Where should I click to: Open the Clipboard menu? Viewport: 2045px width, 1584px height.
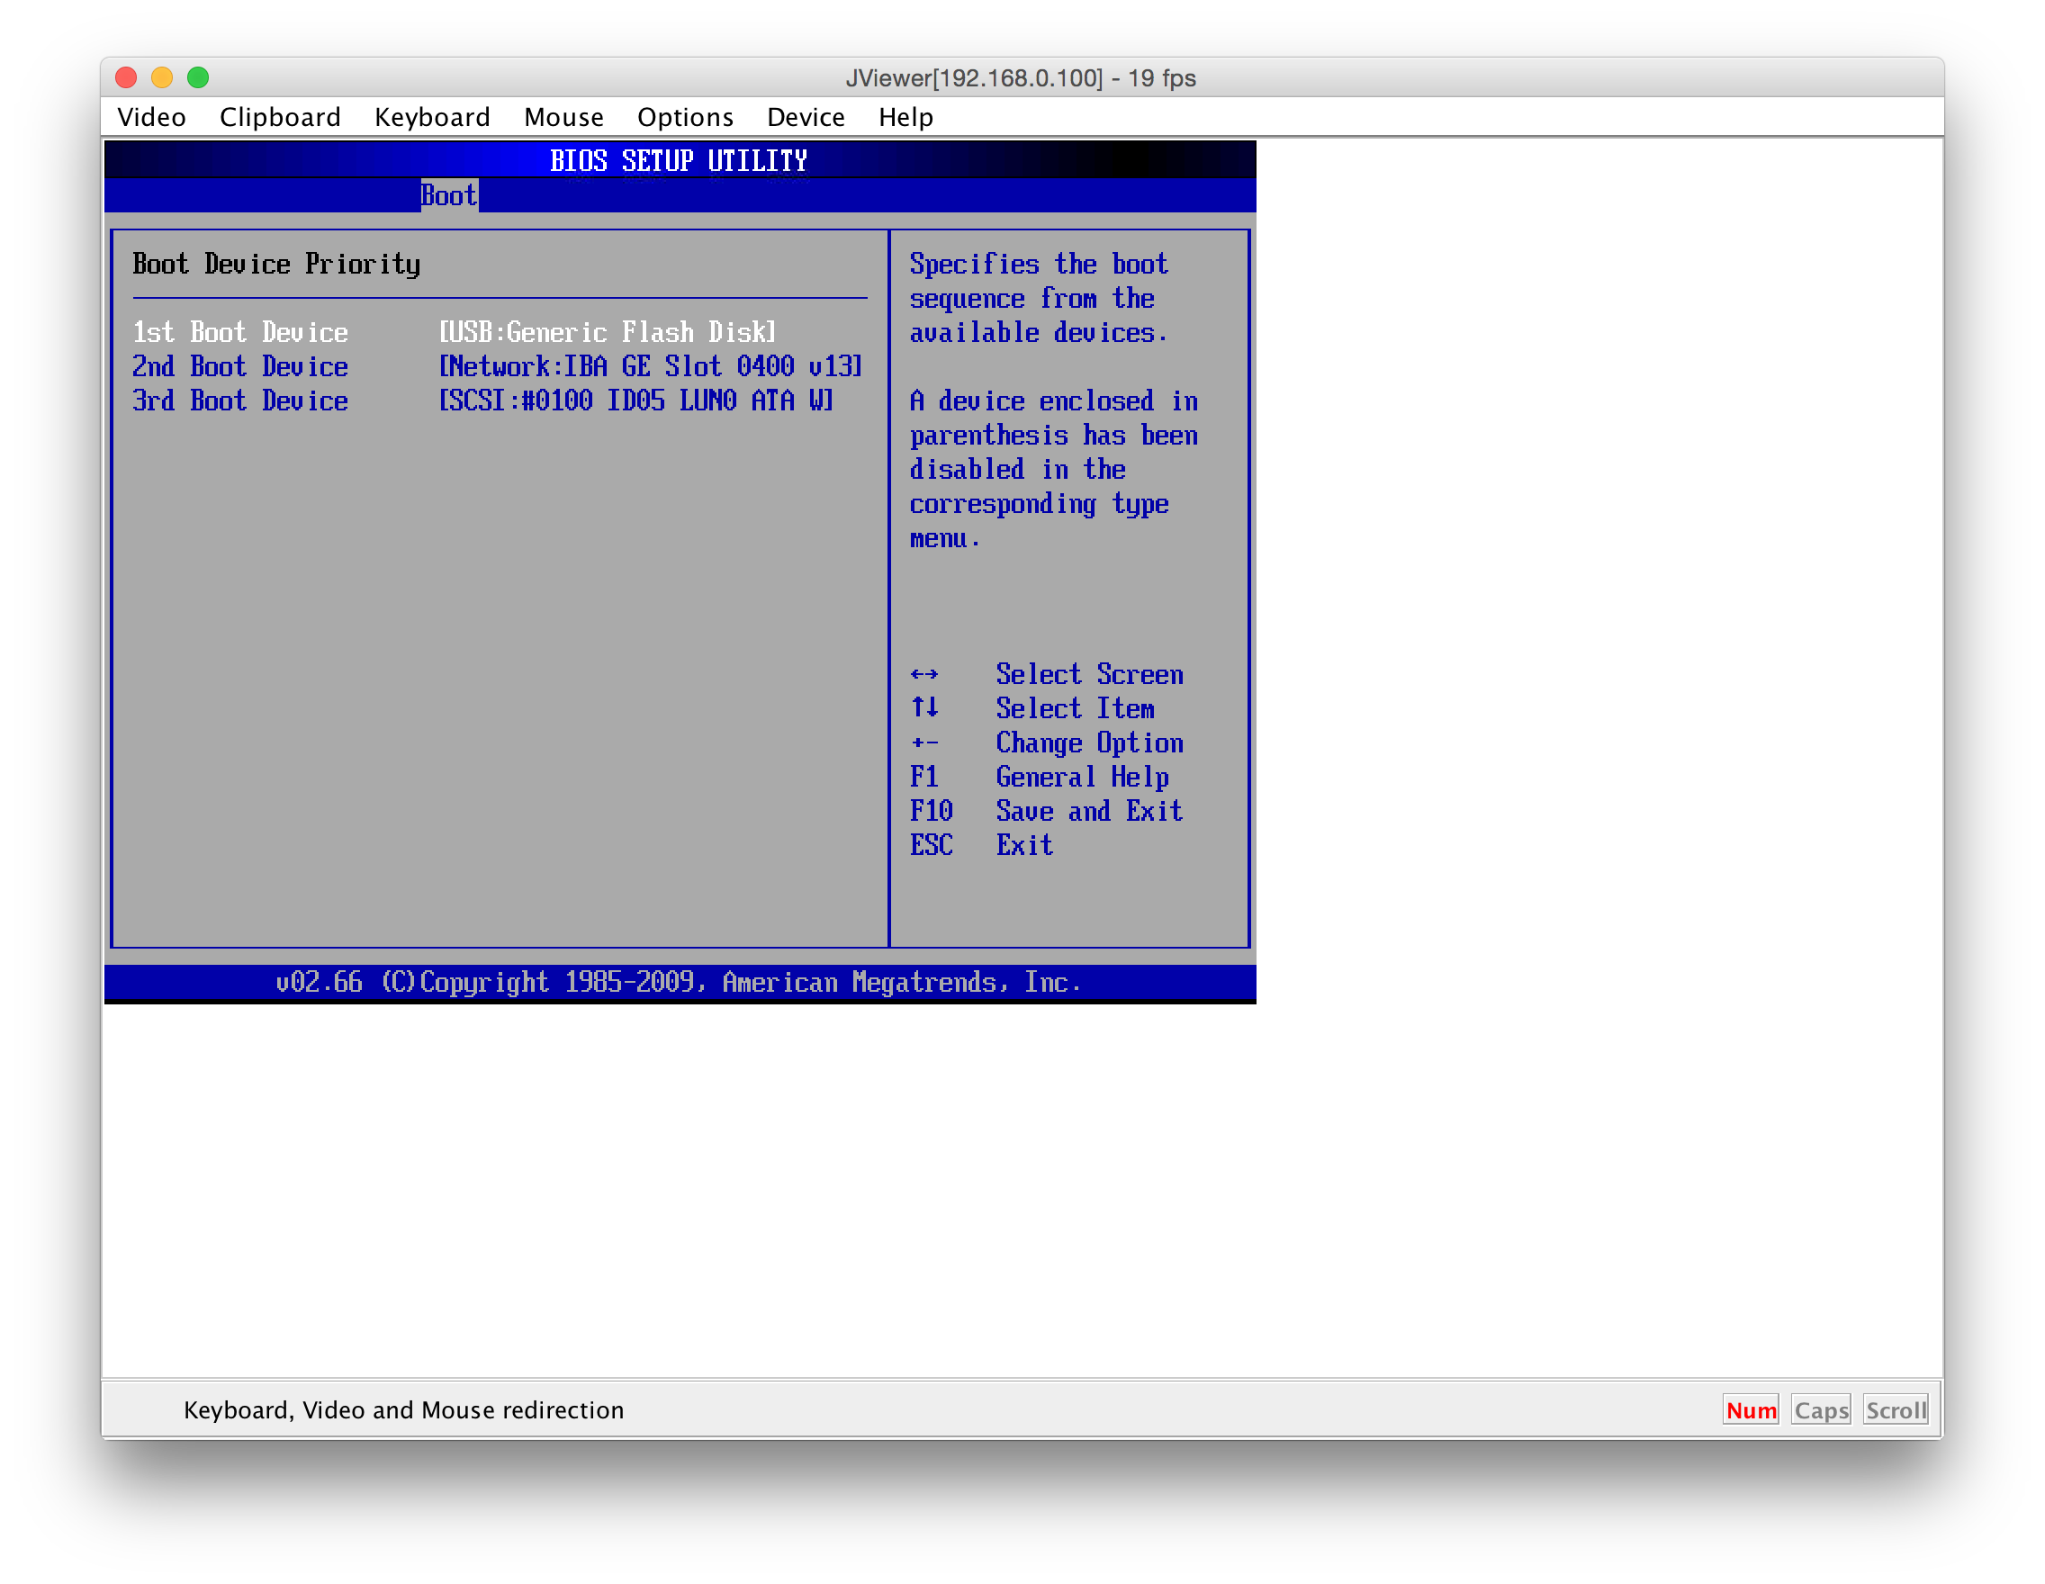pyautogui.click(x=280, y=117)
